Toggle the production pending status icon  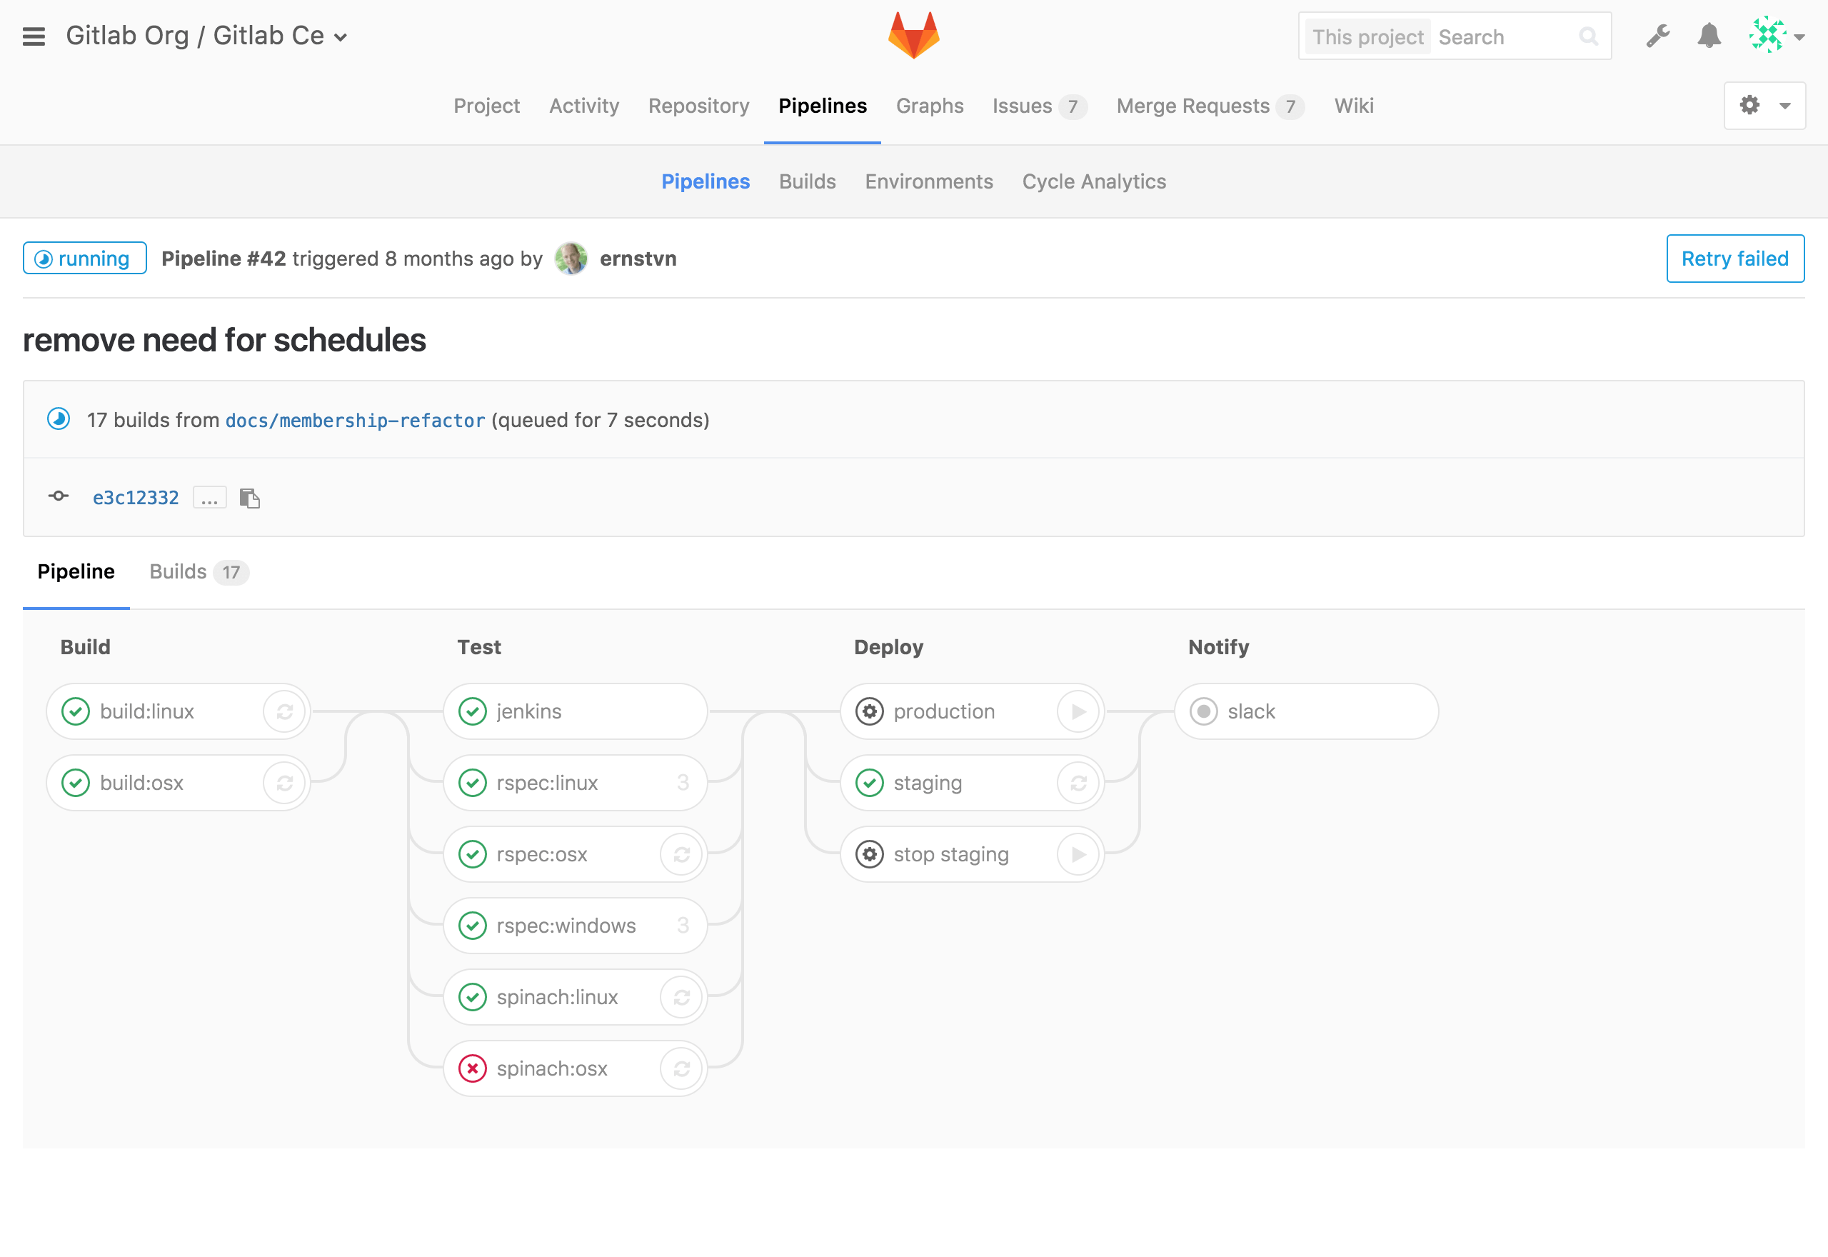[x=870, y=711]
